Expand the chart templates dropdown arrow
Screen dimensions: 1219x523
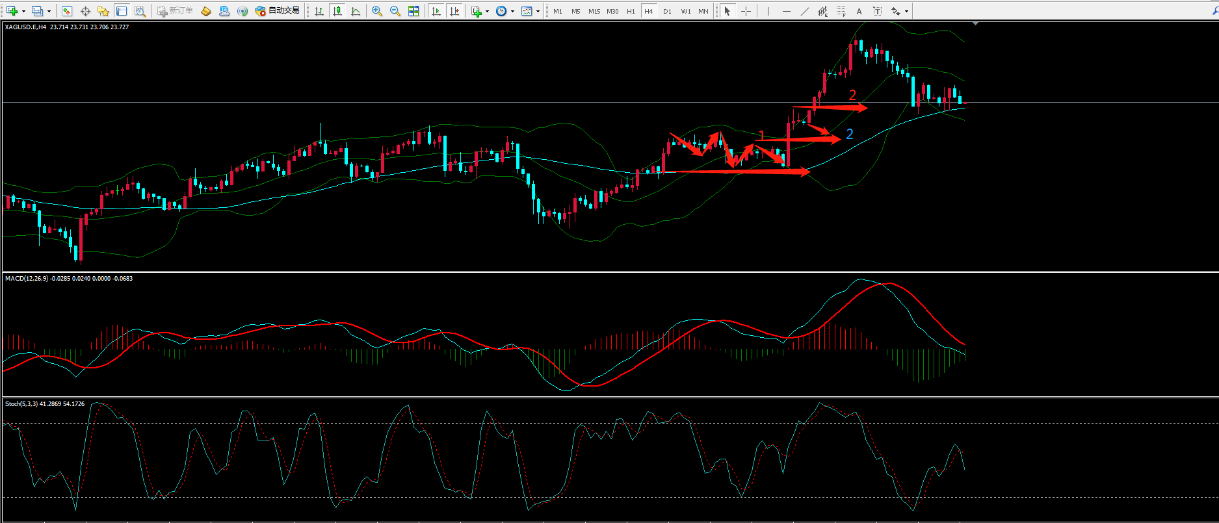click(538, 11)
